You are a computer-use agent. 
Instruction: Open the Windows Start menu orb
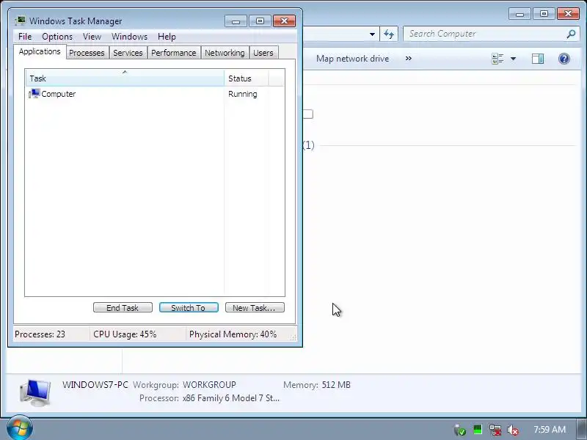(x=20, y=429)
